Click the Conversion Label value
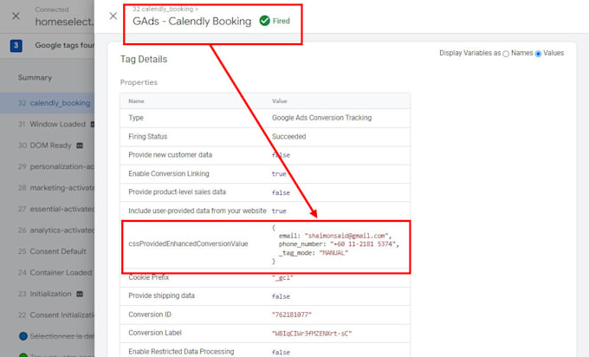The height and width of the screenshot is (357, 589). [x=312, y=334]
